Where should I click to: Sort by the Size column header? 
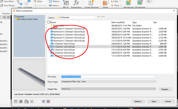click(155, 22)
